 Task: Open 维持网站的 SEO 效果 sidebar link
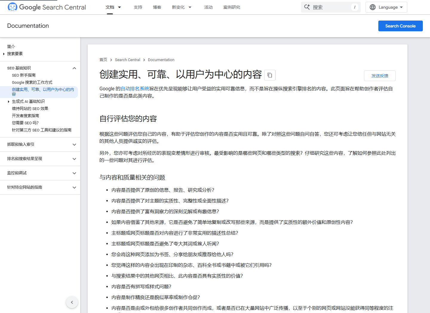[x=30, y=109]
